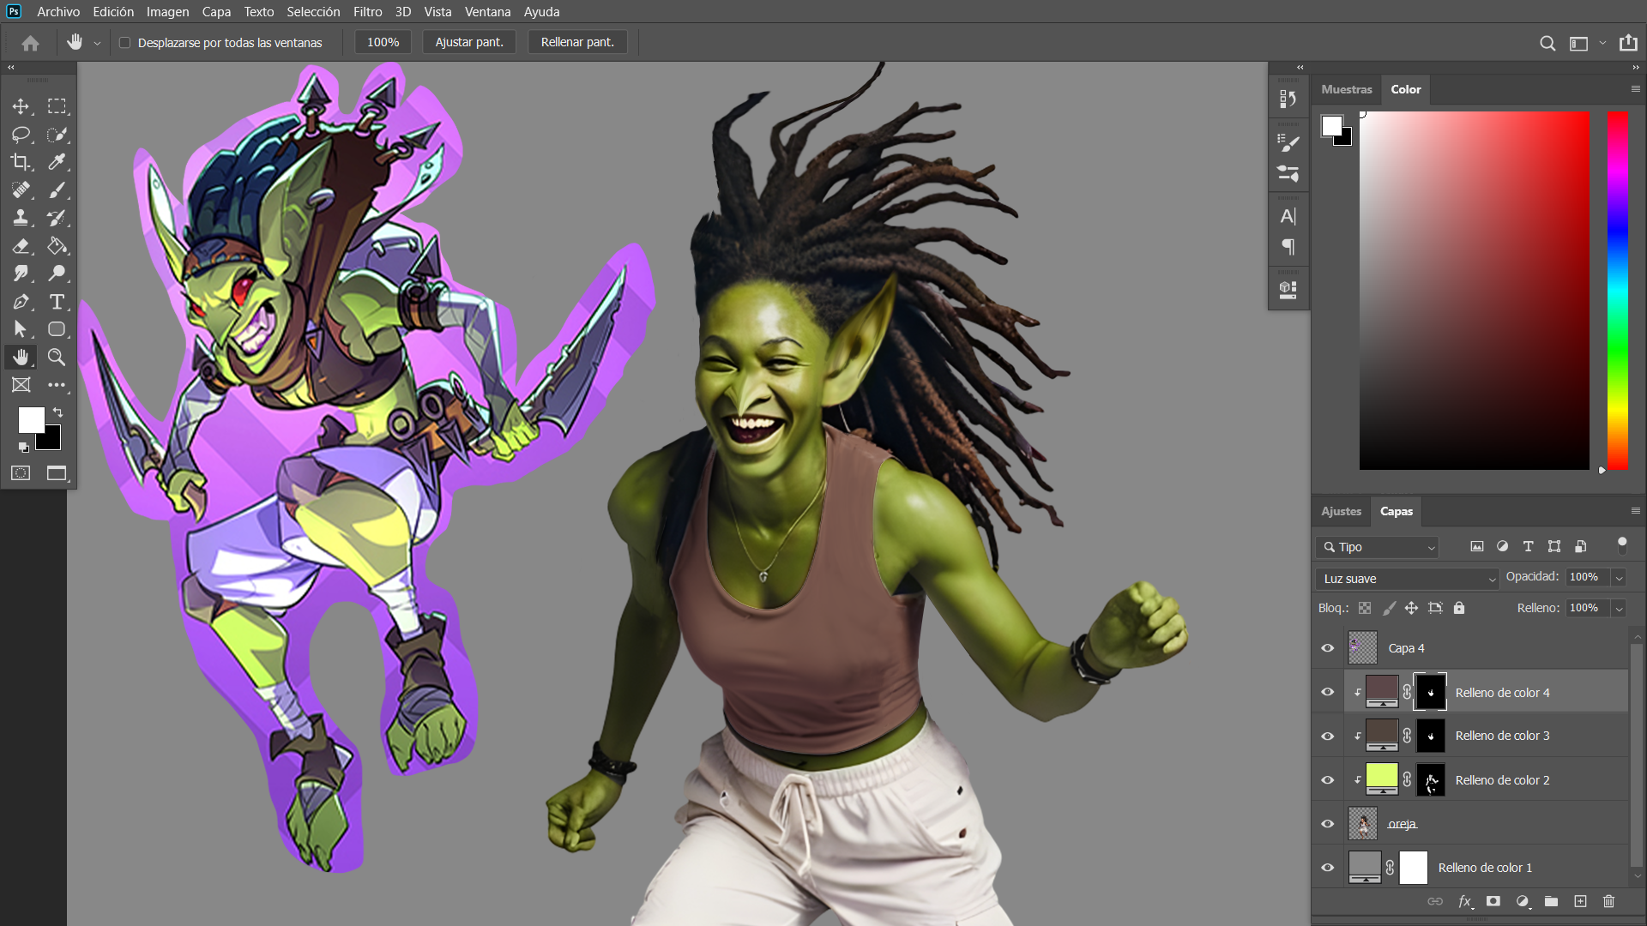The image size is (1647, 926).
Task: Open the Edit Toolbar ellipsis
Action: pos(57,385)
